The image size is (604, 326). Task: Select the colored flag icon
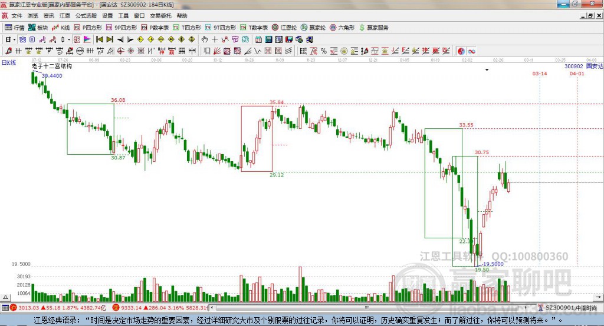pos(87,39)
